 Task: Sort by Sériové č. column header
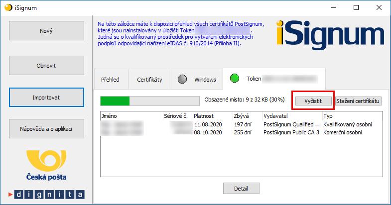tap(178, 116)
